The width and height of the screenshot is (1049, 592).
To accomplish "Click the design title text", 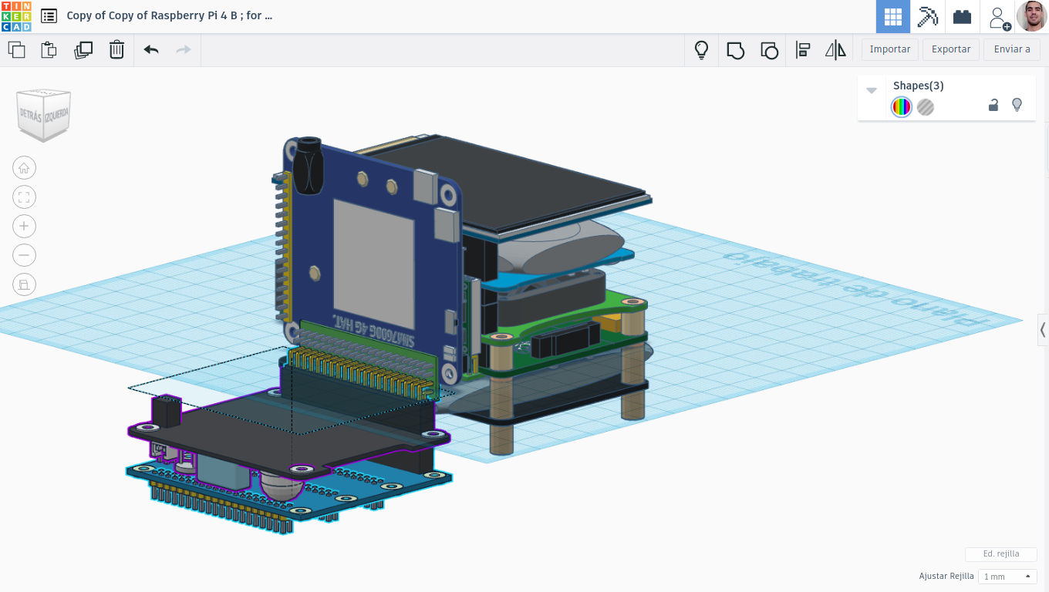I will tap(170, 15).
